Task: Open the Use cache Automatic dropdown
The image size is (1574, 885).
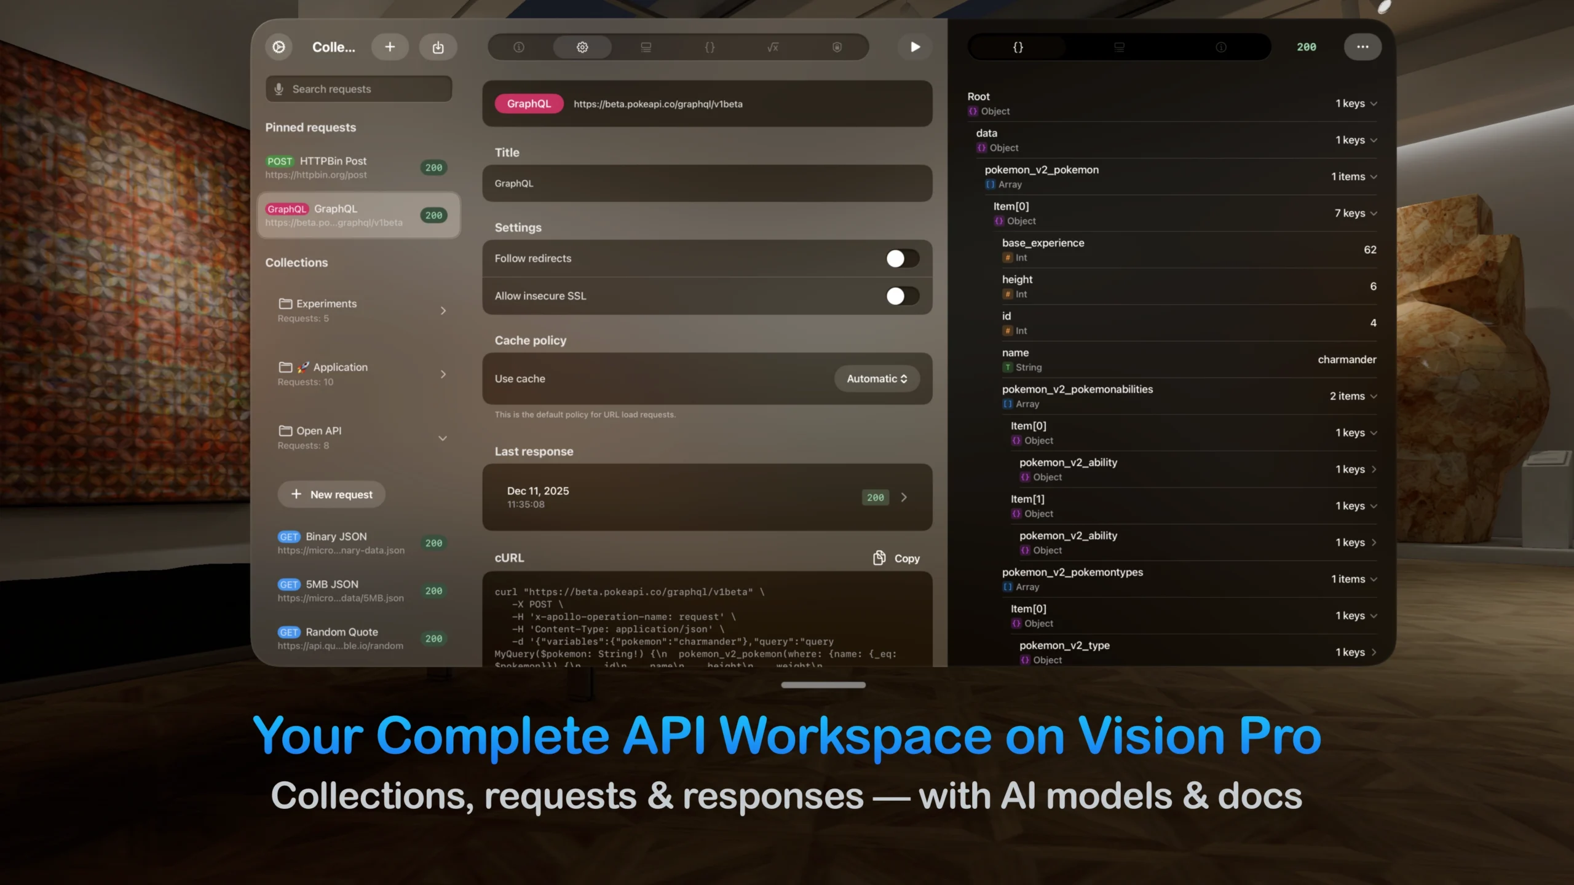Action: [877, 379]
